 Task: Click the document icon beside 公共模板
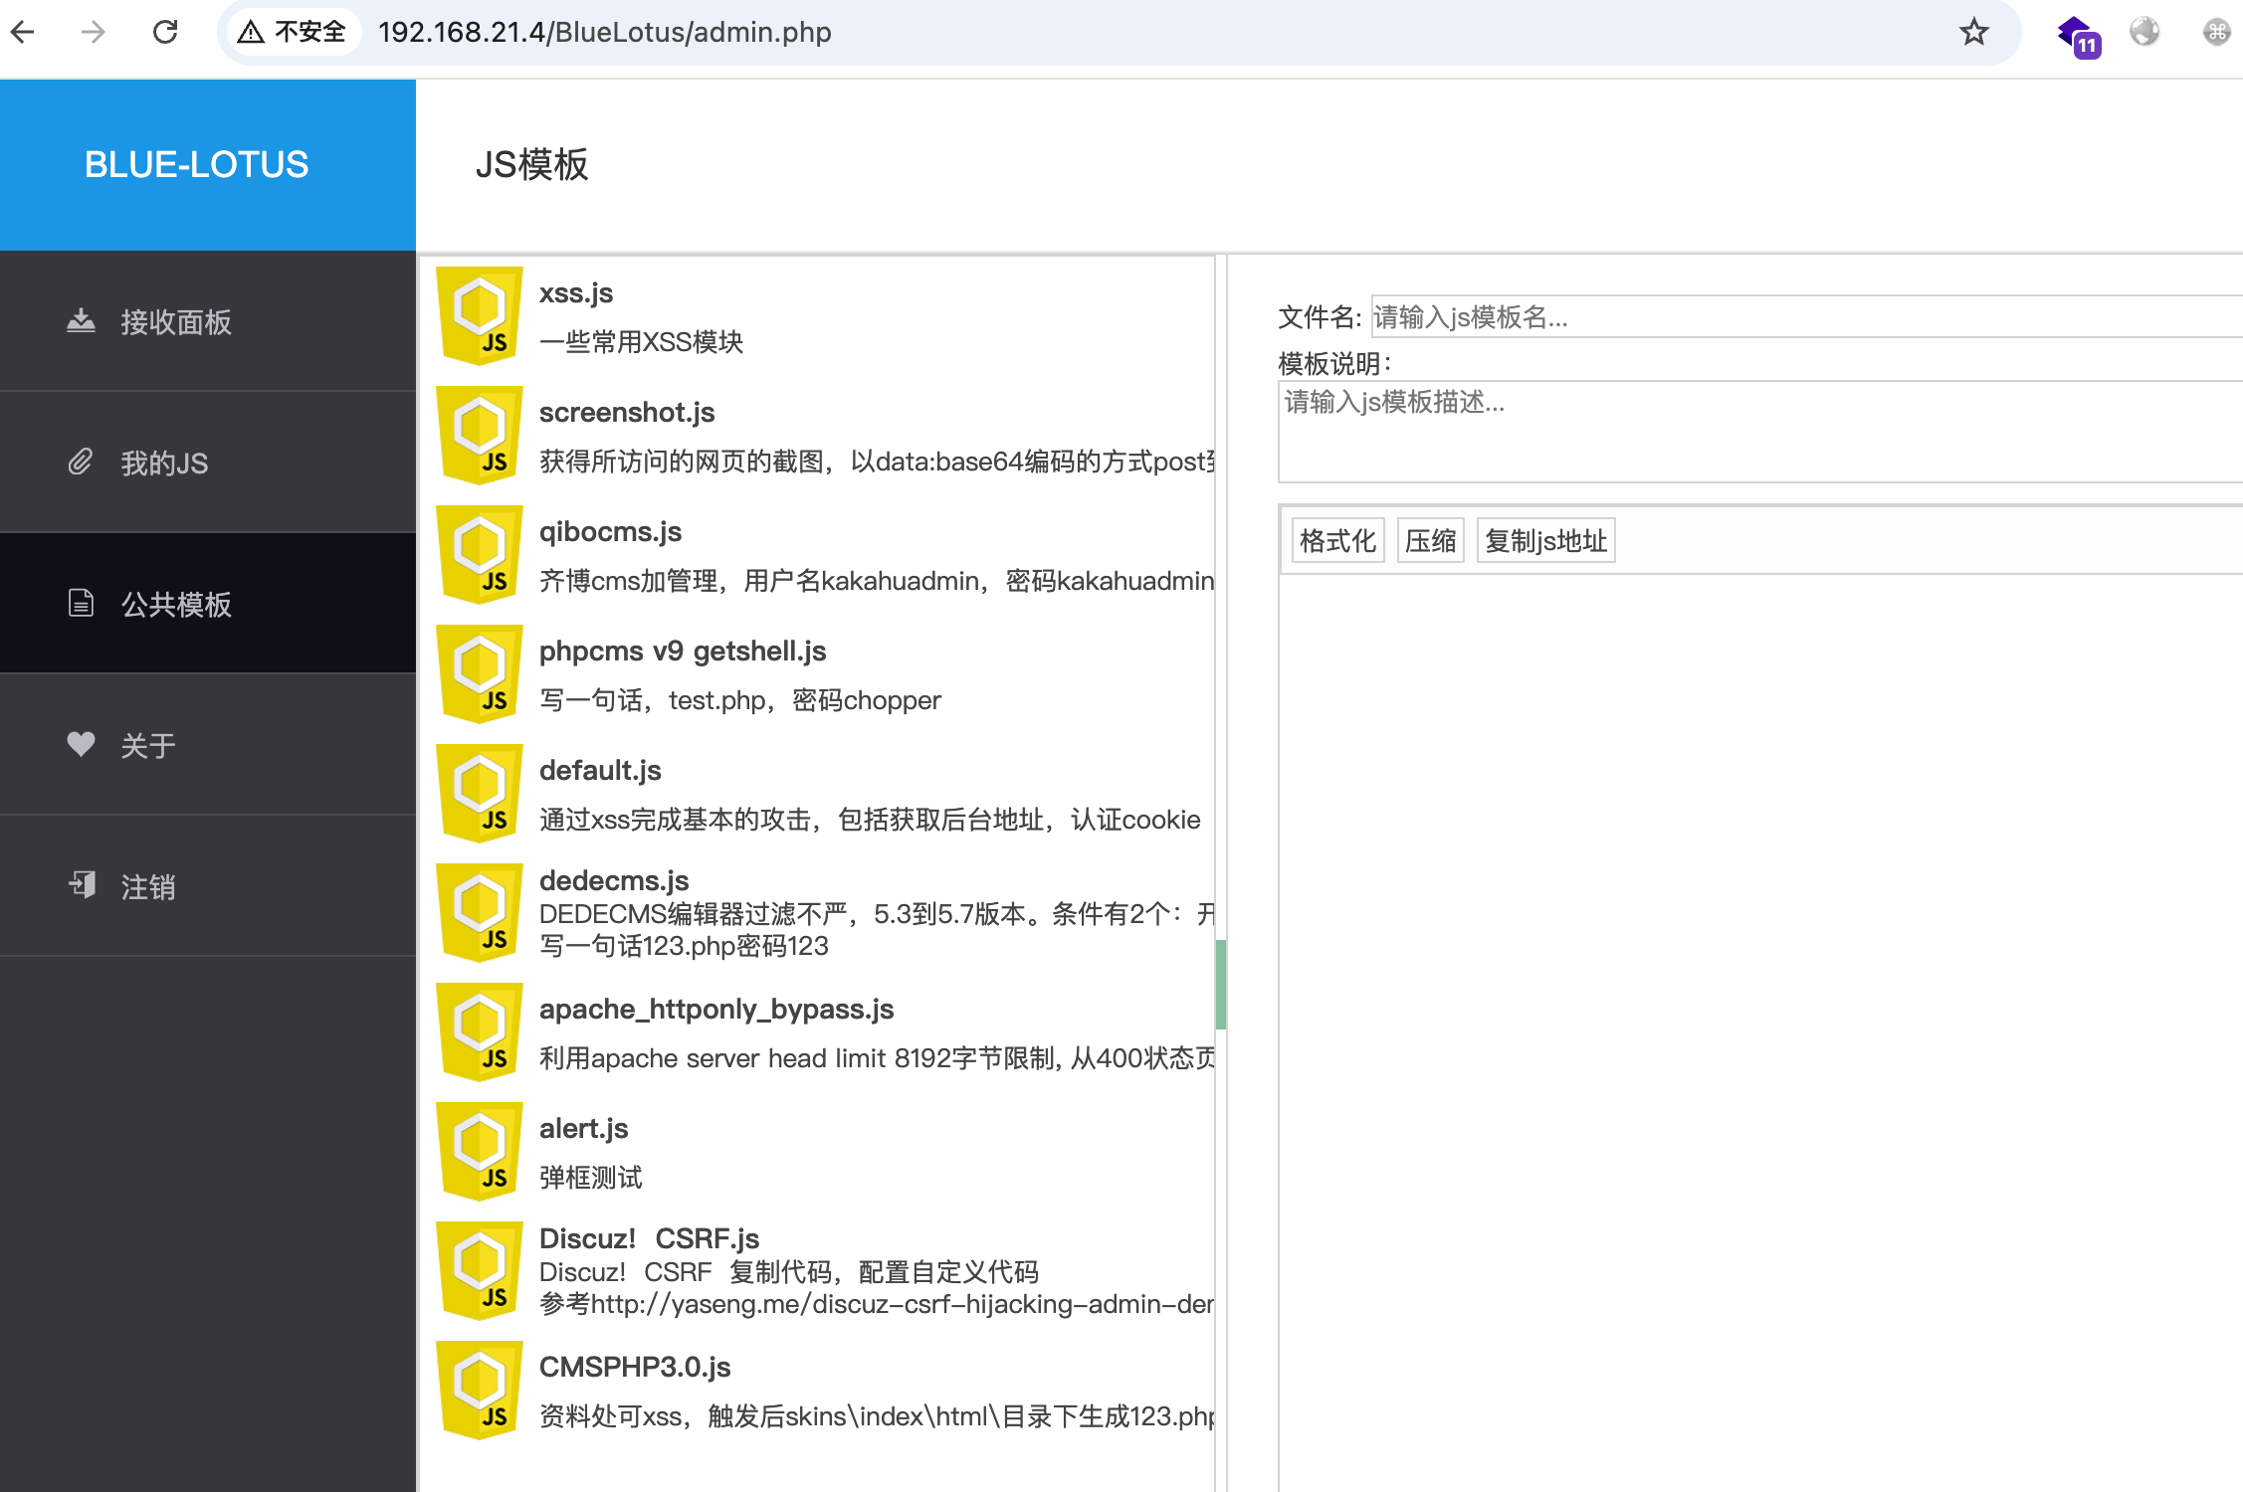81,603
